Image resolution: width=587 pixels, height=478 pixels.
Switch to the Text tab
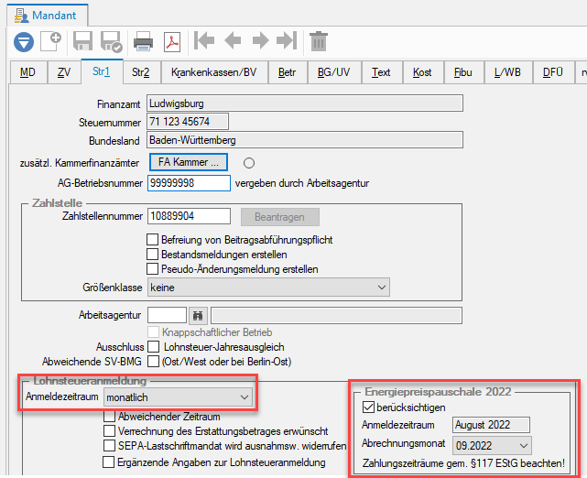(381, 71)
